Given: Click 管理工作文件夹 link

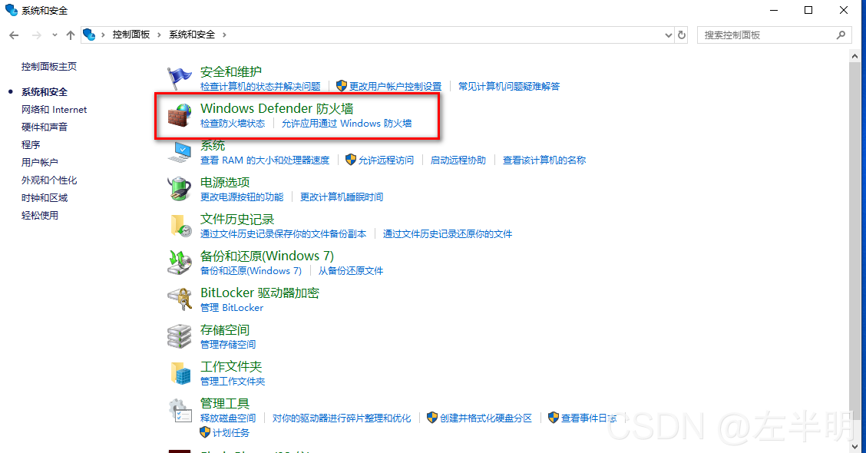Looking at the screenshot, I should pos(233,381).
